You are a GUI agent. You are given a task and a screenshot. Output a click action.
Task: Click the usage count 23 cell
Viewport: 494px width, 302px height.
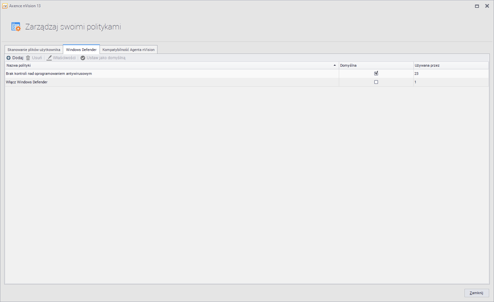[x=416, y=74]
